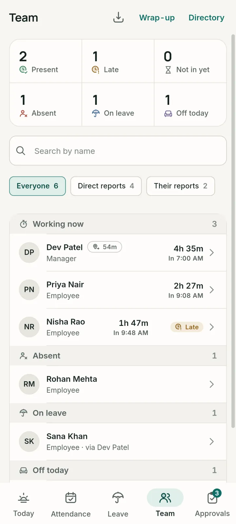Screen dimensions: 236x524
Task: Open the Not in yet summary card
Action: coord(190,61)
